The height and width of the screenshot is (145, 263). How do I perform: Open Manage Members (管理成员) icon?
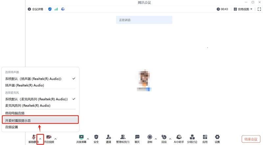click(x=123, y=139)
